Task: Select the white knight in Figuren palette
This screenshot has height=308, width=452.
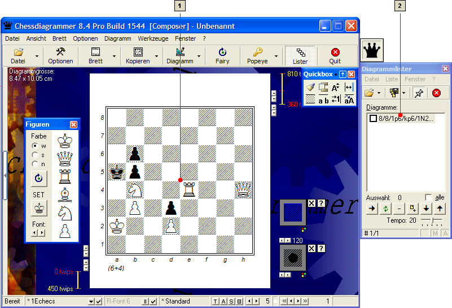Action: pyautogui.click(x=65, y=213)
